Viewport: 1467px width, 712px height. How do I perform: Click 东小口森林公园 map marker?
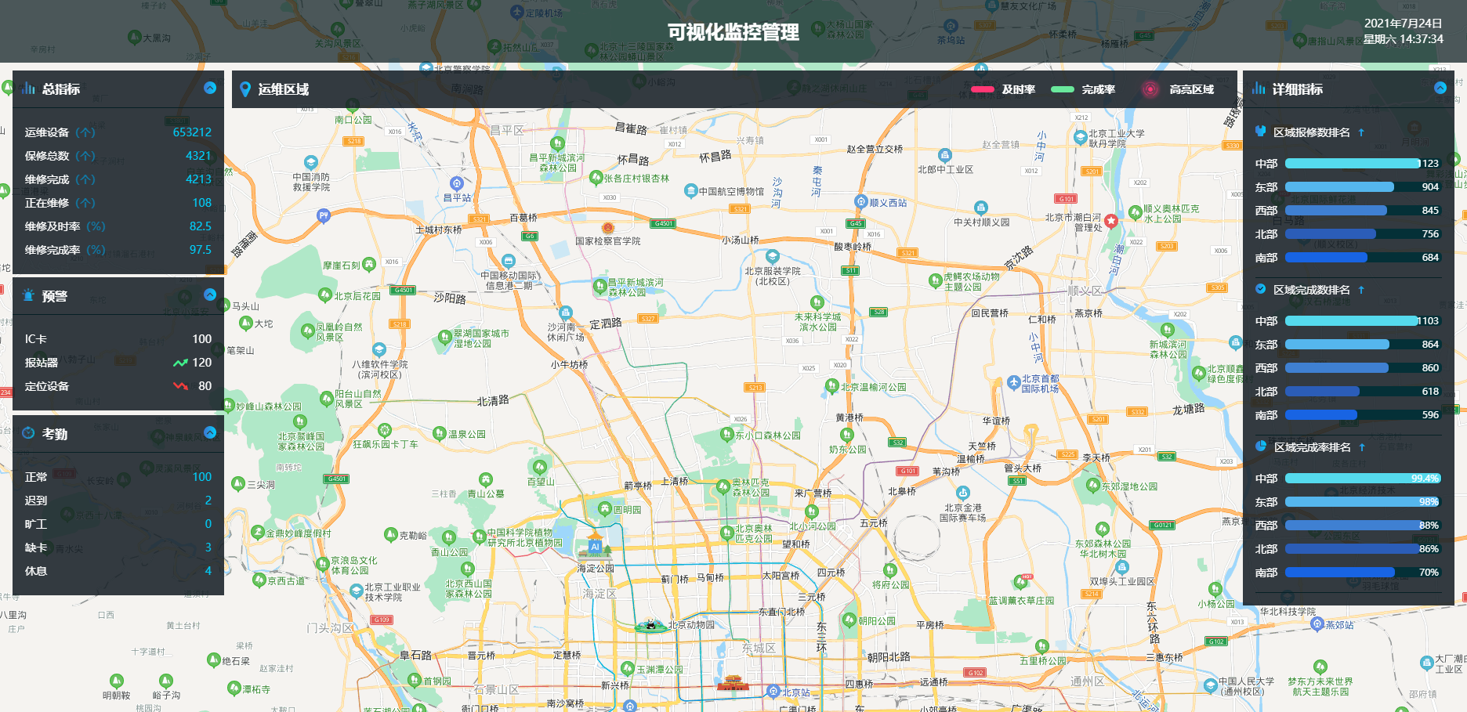[726, 435]
